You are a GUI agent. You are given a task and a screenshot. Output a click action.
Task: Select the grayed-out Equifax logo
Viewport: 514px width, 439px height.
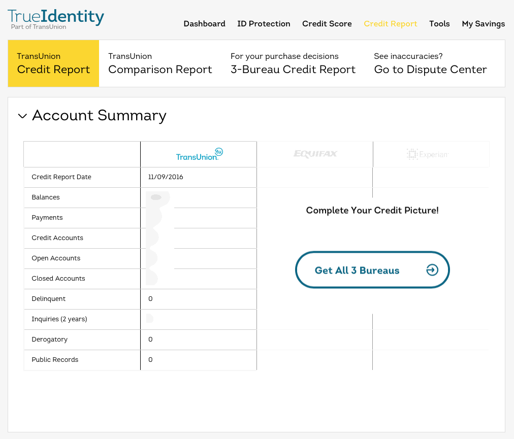pyautogui.click(x=314, y=154)
